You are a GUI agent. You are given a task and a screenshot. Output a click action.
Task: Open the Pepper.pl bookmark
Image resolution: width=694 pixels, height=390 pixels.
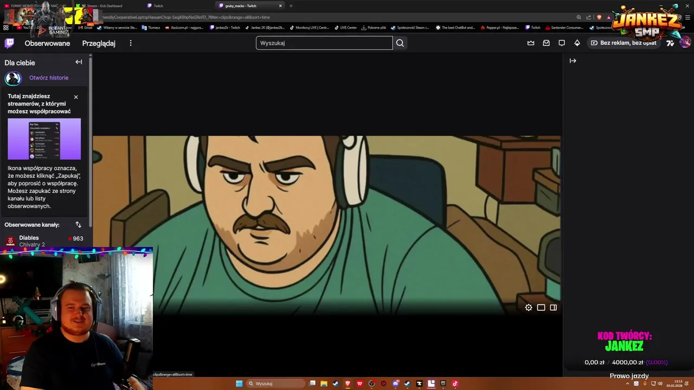500,28
